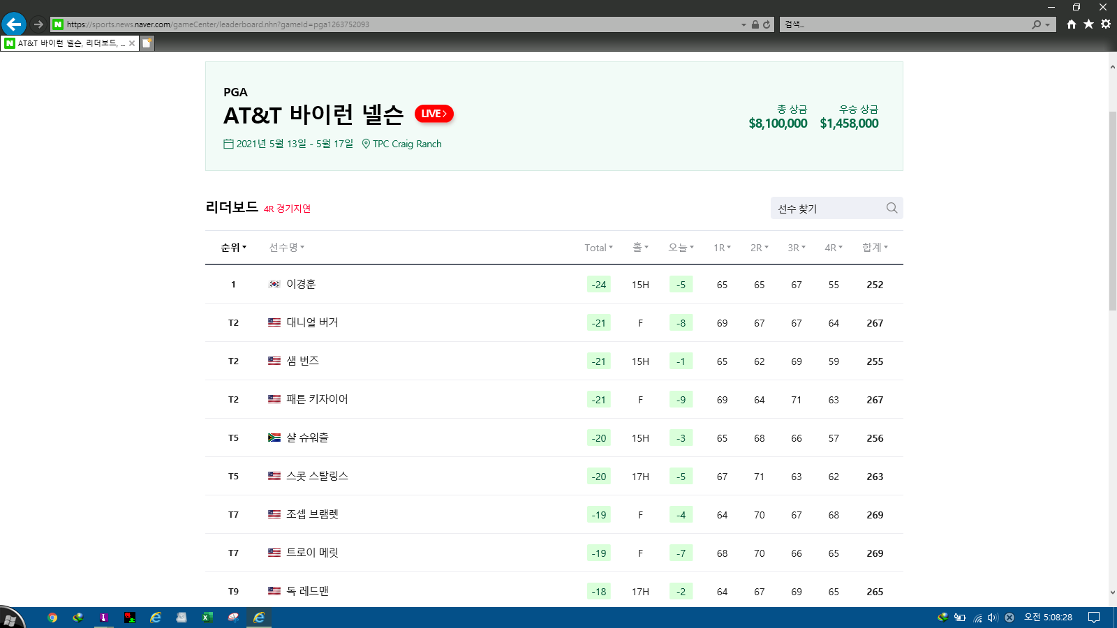The height and width of the screenshot is (628, 1117).
Task: Sort by the 오늘 column header
Action: 681,248
